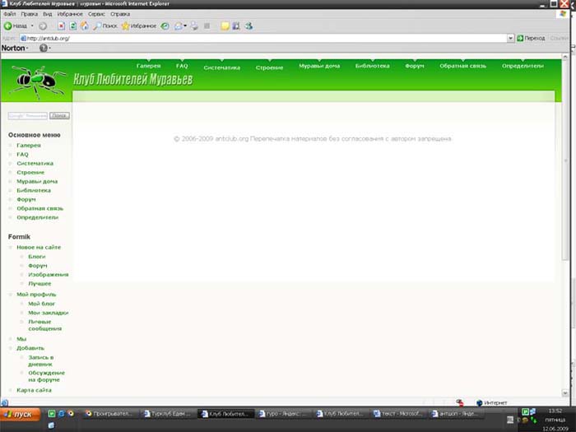Open the Norton toolbar dropdown

click(27, 49)
